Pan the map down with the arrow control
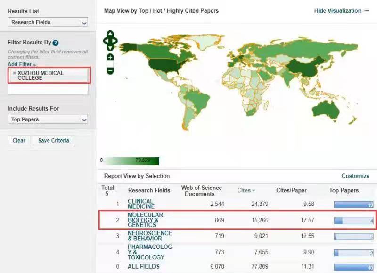 [110, 48]
